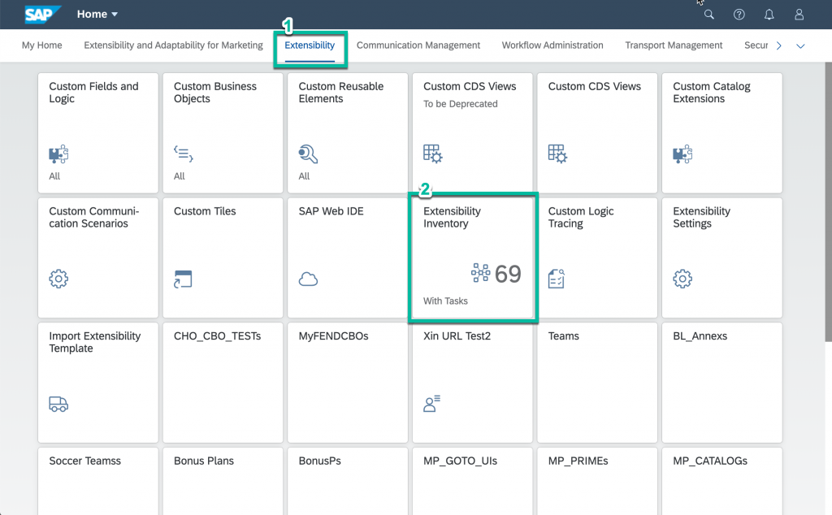
Task: Click the Extensibility Inventory network icon
Action: coord(481,273)
